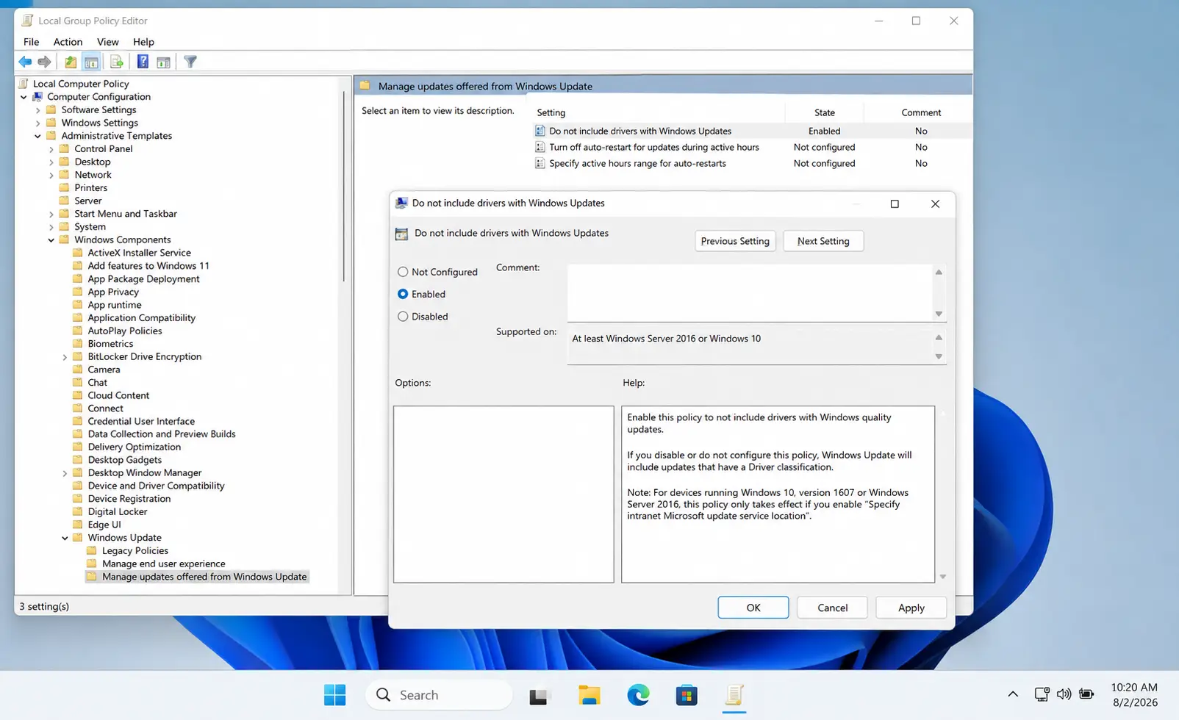Click inside the Comment text box
Image resolution: width=1179 pixels, height=720 pixels.
tap(750, 292)
